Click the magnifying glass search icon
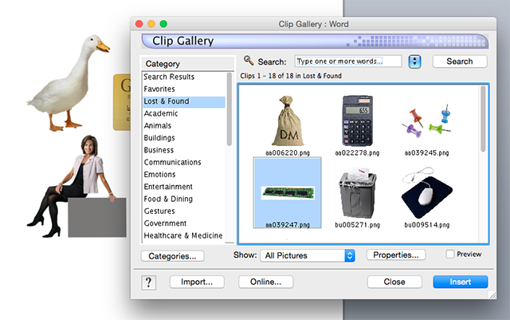This screenshot has height=320, width=510. (249, 61)
